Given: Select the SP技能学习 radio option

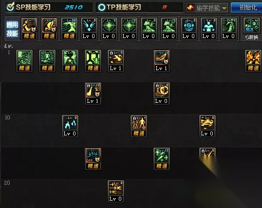Looking at the screenshot, I should tap(10, 7).
